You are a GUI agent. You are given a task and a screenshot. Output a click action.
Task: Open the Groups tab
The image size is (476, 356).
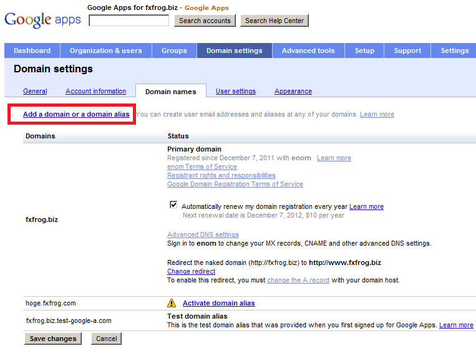click(x=174, y=51)
